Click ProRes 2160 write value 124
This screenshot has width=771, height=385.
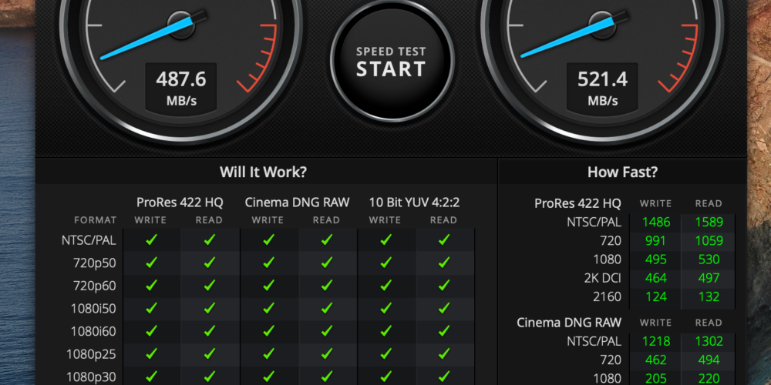point(656,296)
